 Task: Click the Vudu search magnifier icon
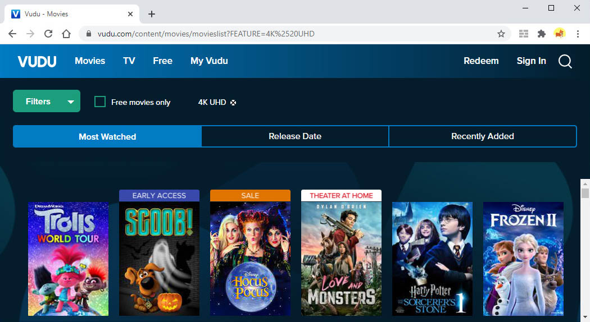tap(565, 61)
